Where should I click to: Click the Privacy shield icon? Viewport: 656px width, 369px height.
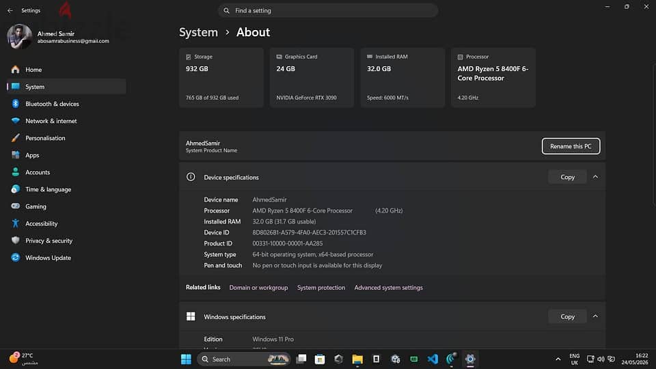(16, 241)
